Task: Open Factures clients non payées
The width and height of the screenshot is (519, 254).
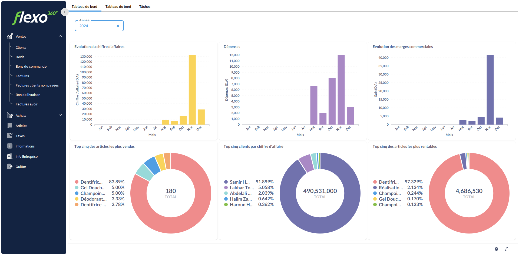Action: tap(37, 85)
